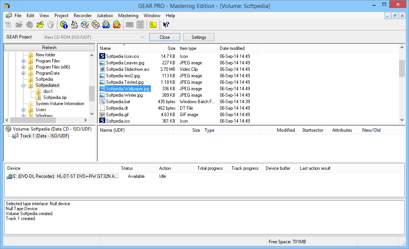
Task: Sort files by Date modified column header
Action: pyautogui.click(x=237, y=48)
